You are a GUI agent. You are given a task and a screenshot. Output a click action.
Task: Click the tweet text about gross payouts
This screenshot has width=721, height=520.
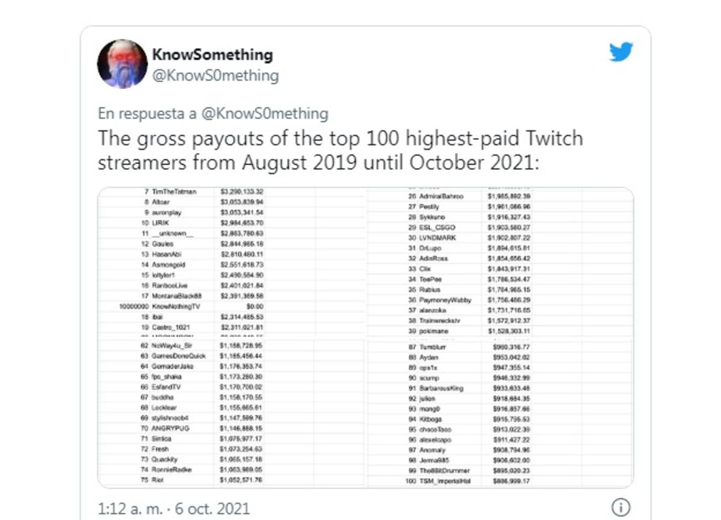pos(340,150)
